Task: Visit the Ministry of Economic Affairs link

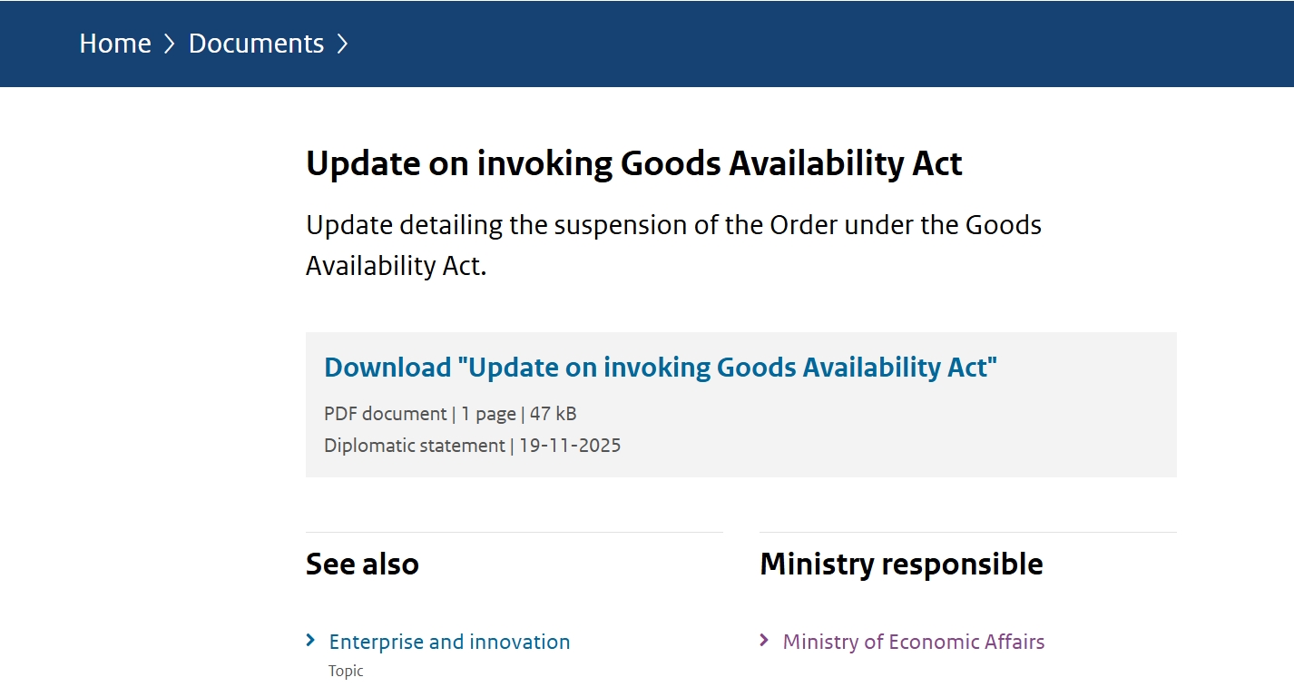Action: [913, 642]
